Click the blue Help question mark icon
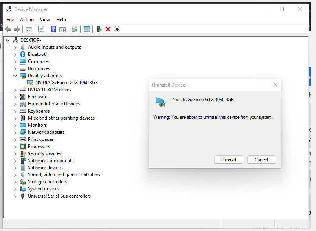Image resolution: width=316 pixels, height=231 pixels. 53,29
